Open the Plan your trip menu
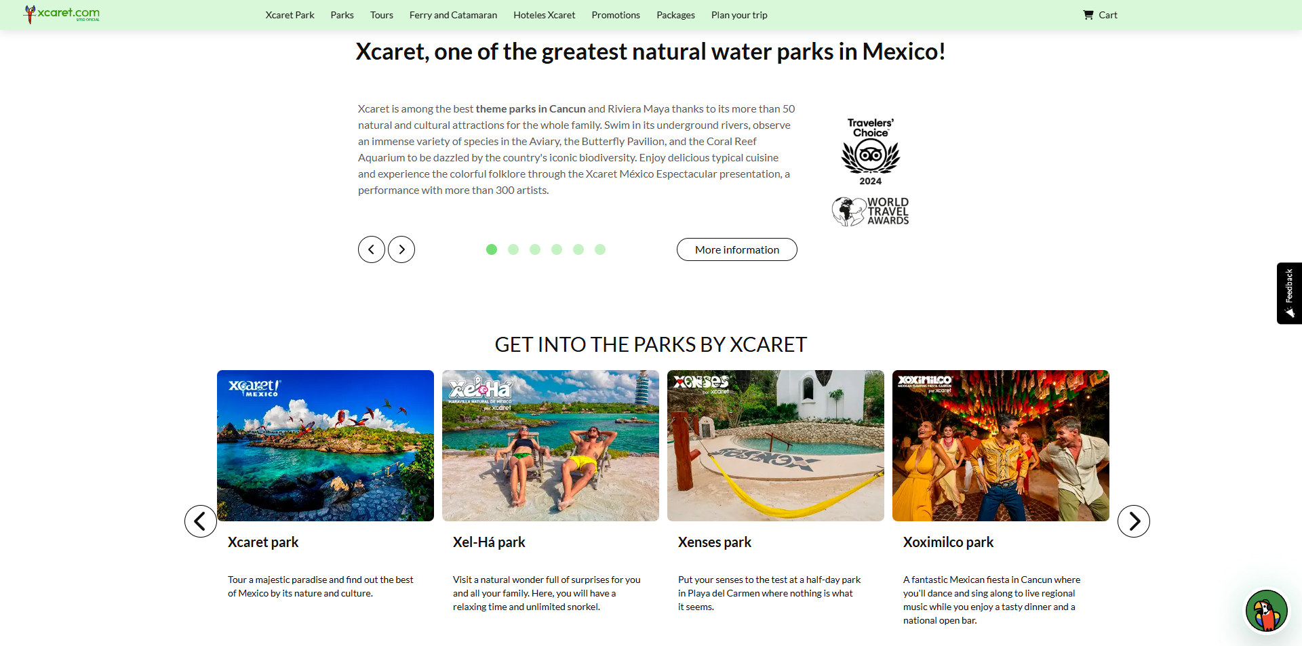1302x646 pixels. tap(739, 15)
